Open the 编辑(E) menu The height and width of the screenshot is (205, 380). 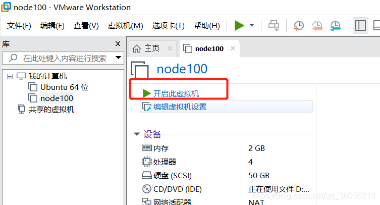coord(52,25)
